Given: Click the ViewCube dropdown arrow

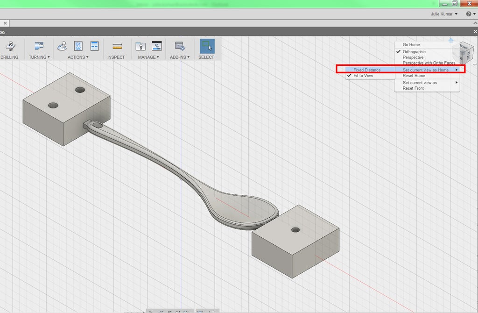Looking at the screenshot, I should (475, 65).
